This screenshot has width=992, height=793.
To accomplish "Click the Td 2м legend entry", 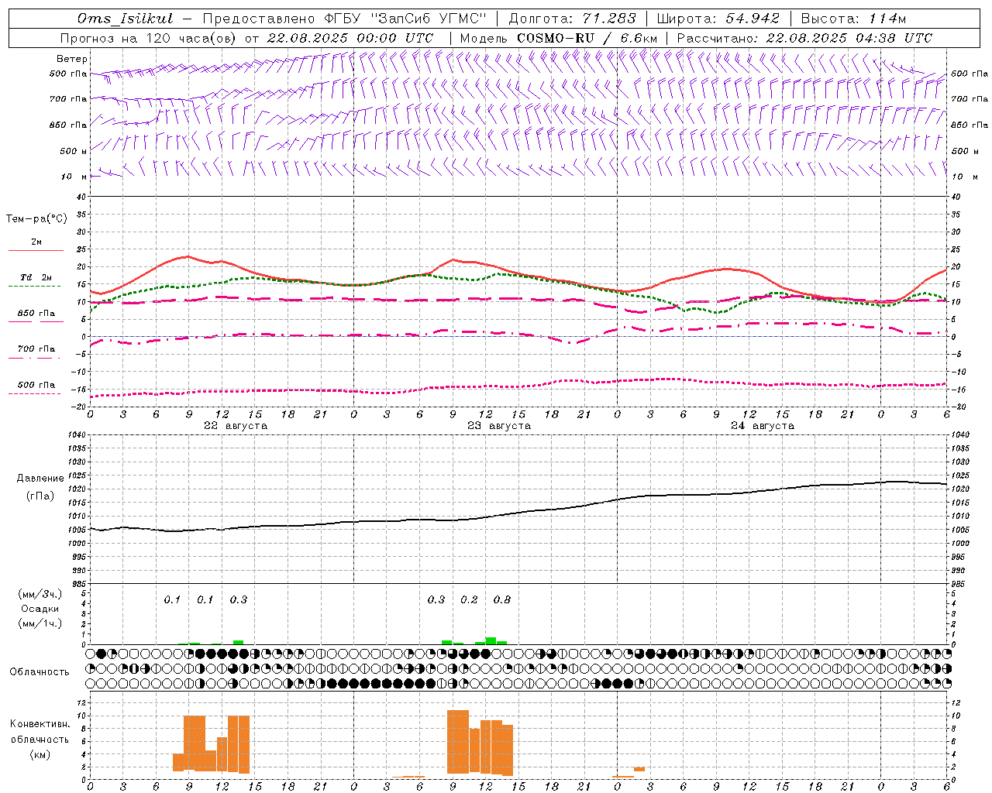I will pos(36,278).
